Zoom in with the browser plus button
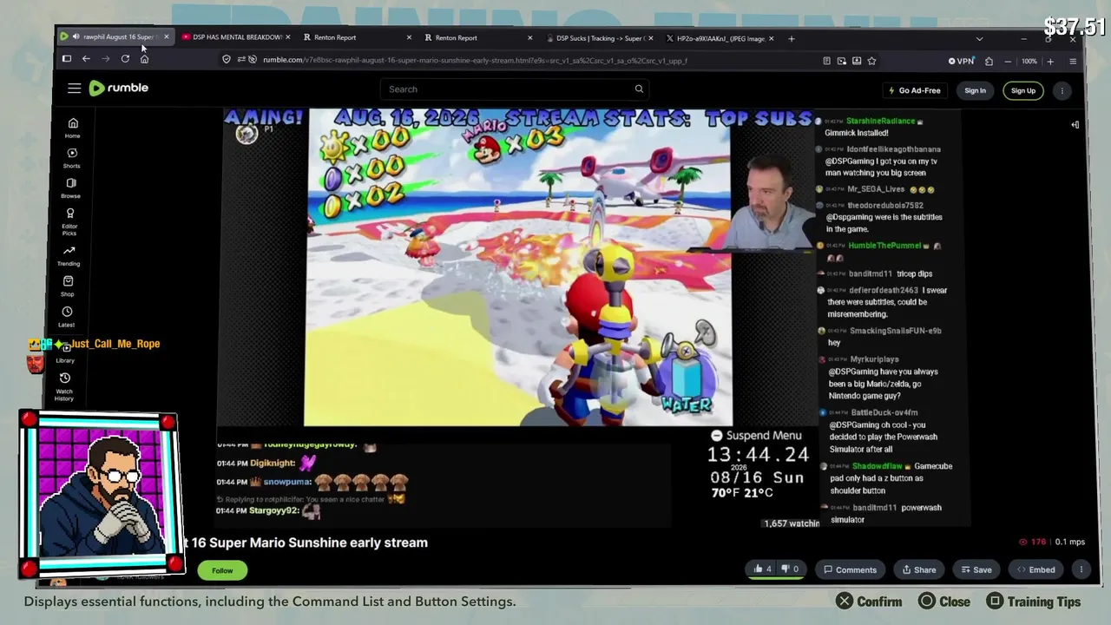1111x625 pixels. (1050, 62)
